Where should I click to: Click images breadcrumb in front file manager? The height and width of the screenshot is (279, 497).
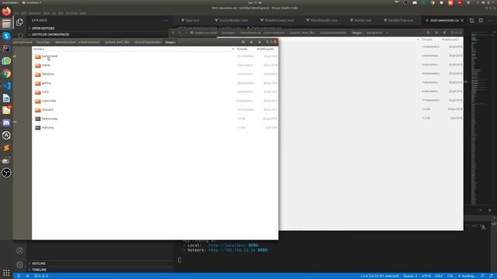(x=170, y=42)
